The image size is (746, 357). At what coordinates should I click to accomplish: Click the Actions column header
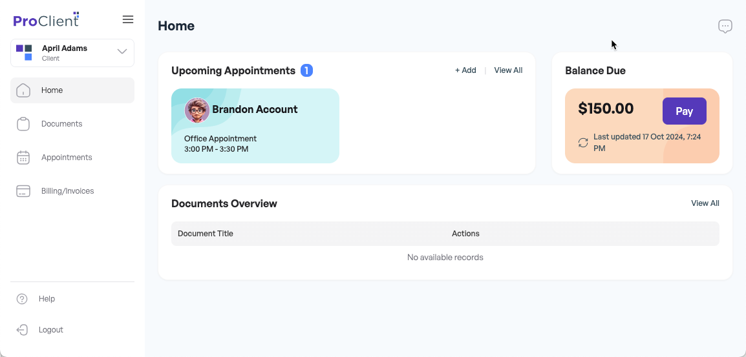point(466,234)
